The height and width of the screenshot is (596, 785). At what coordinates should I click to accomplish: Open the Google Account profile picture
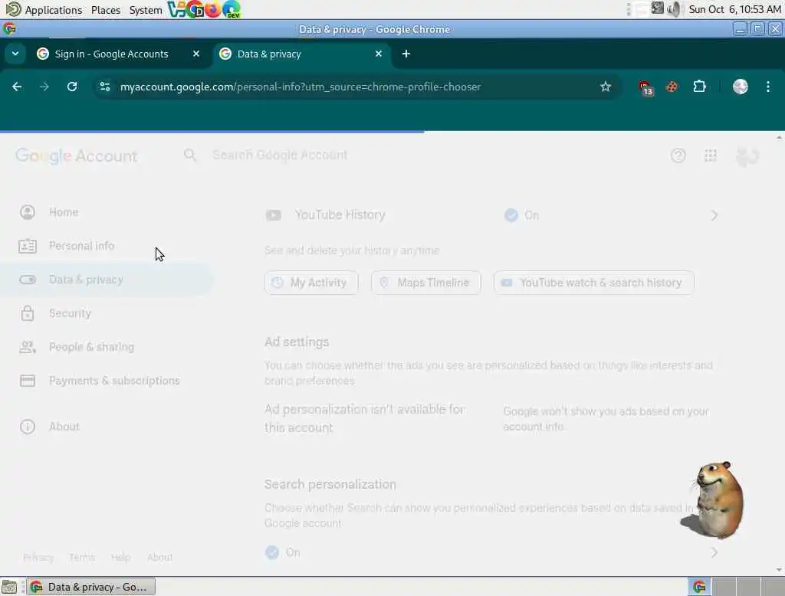pyautogui.click(x=747, y=156)
